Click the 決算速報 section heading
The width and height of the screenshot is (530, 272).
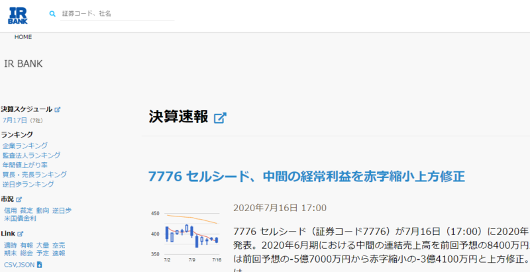coord(178,117)
